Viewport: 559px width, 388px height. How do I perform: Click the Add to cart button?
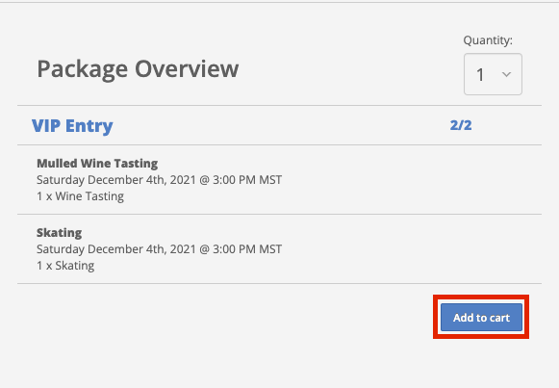pos(481,318)
